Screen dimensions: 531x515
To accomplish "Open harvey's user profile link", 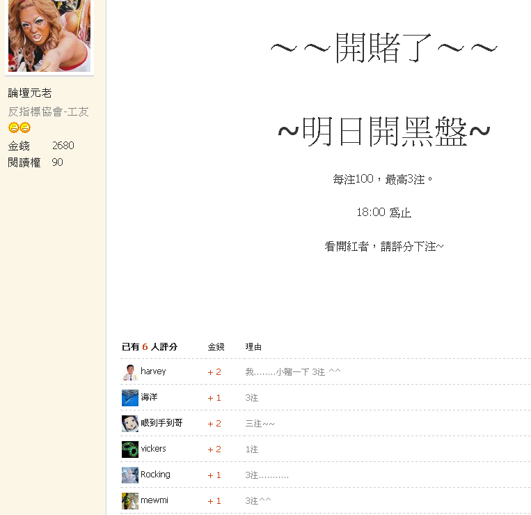I will click(153, 371).
